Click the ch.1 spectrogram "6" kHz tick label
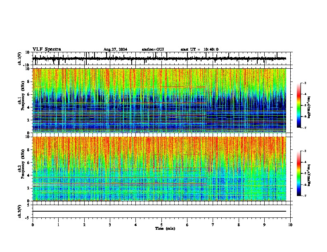Viewport: 327px width, 252px height. point(28,94)
